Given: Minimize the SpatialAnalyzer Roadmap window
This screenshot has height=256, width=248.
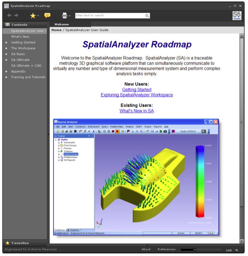Looking at the screenshot, I should click(230, 6).
